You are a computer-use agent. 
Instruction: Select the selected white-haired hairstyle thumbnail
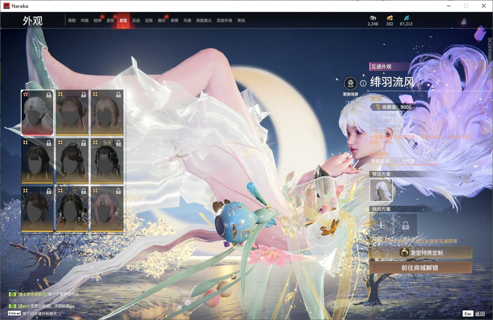(x=37, y=113)
